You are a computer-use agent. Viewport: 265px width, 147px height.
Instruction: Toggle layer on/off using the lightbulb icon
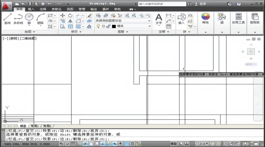[98, 26]
